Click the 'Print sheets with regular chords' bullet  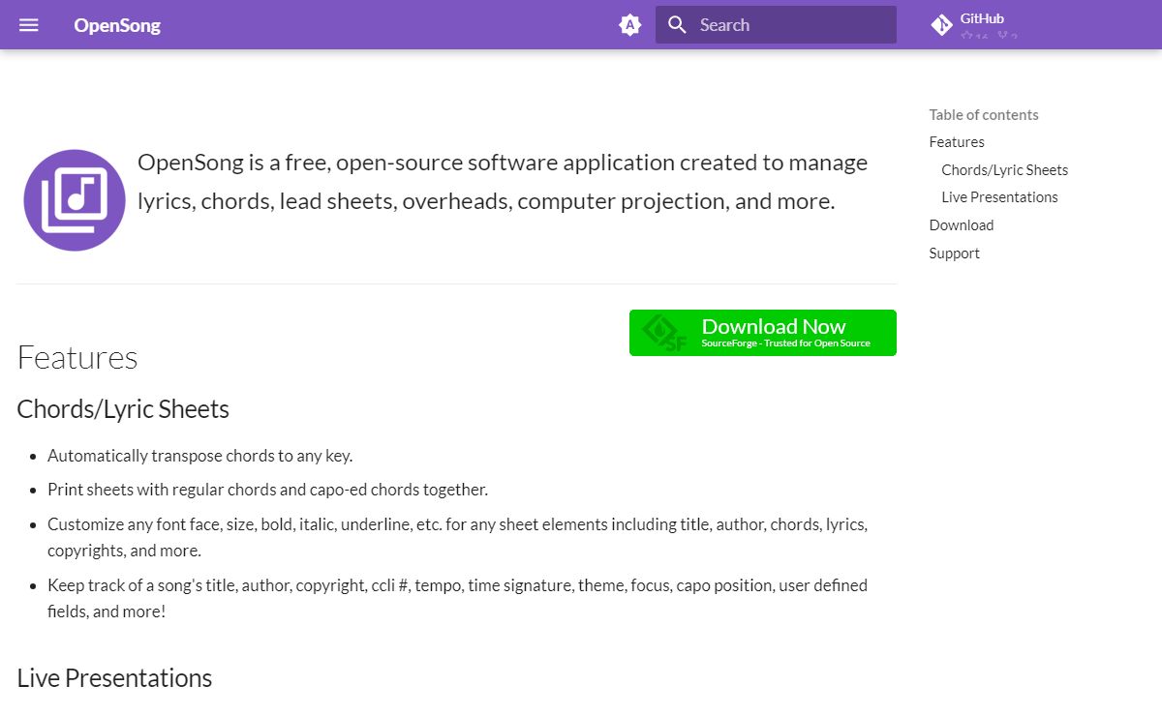tap(267, 490)
